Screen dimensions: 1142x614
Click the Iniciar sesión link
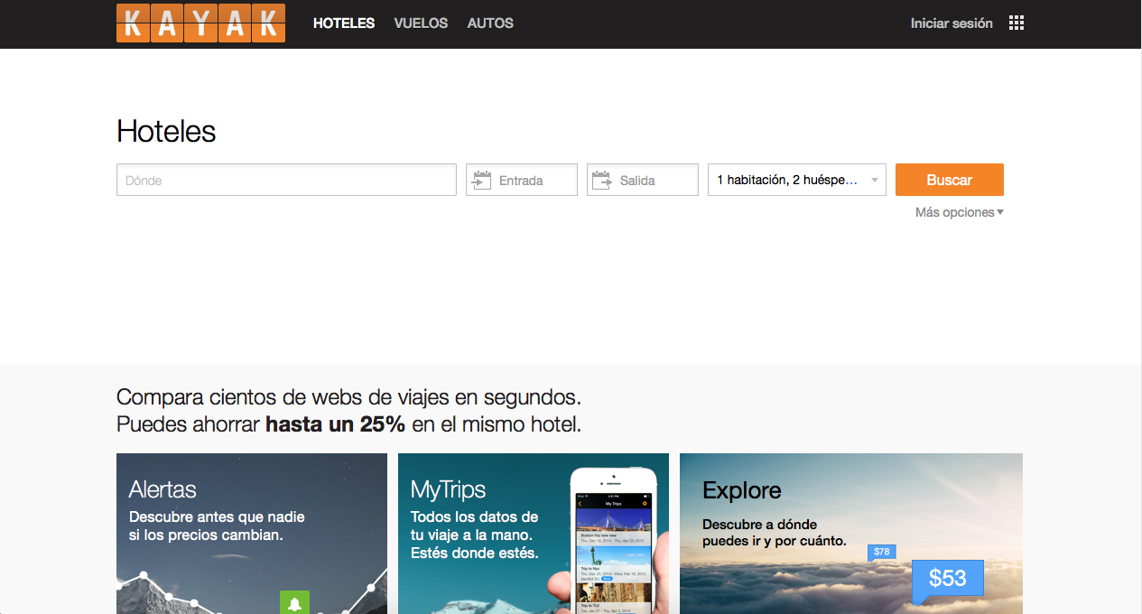point(952,23)
